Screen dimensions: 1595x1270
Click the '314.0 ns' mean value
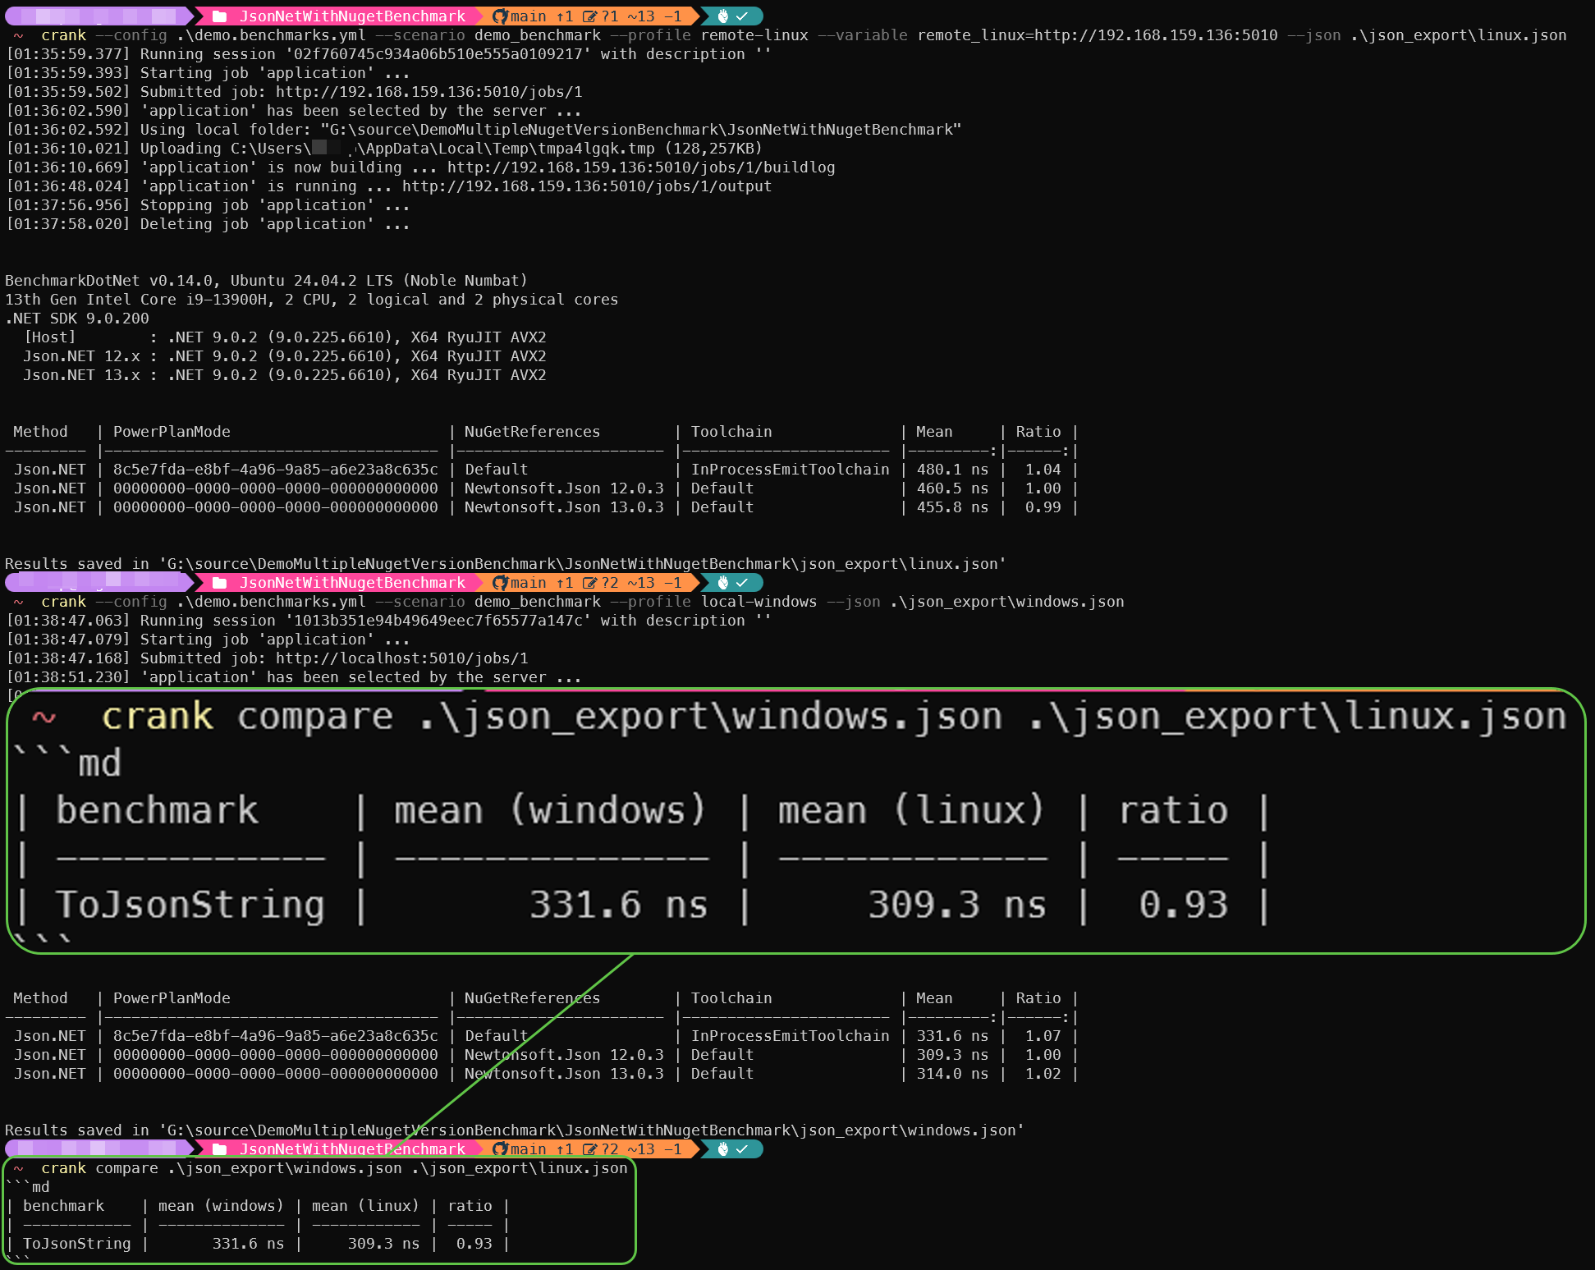(x=952, y=1074)
